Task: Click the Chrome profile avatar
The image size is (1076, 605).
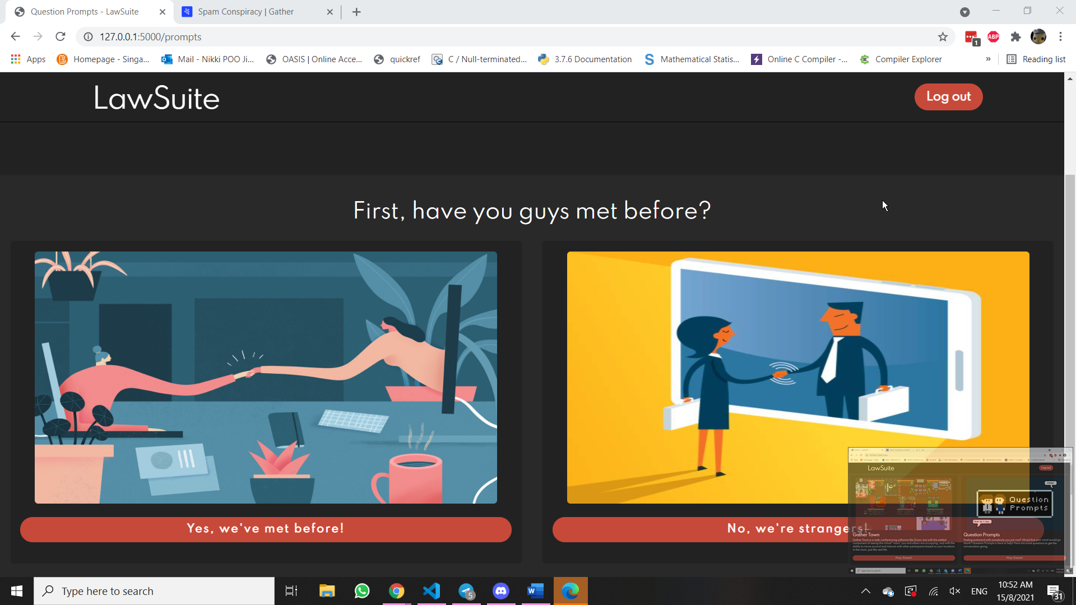Action: (x=1038, y=37)
